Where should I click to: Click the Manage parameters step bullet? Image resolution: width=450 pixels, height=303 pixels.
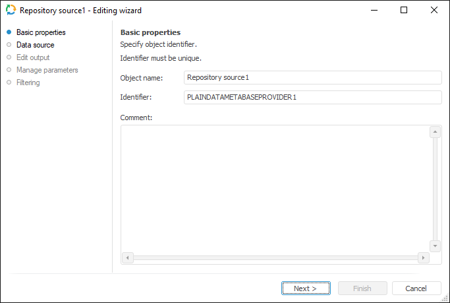point(9,70)
